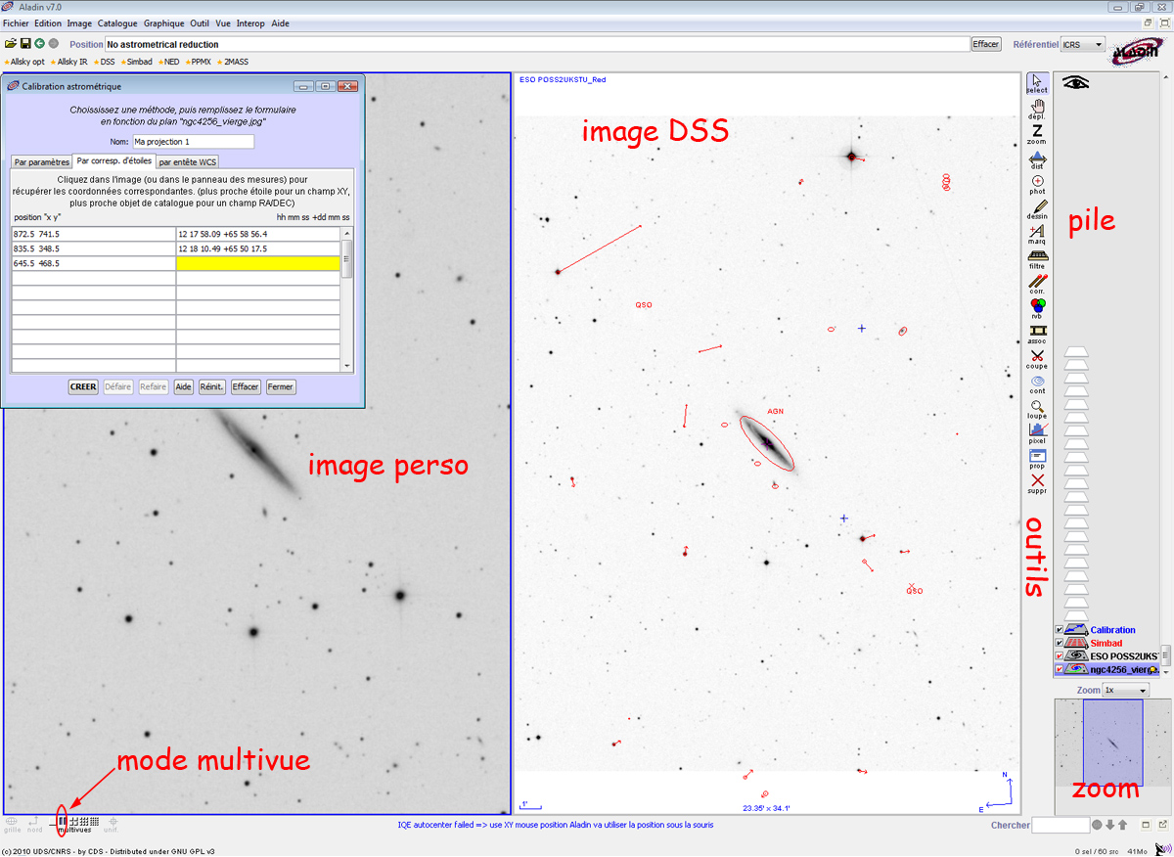Click the Fermer button in calibration dialog
Viewport: 1174px width, 857px height.
click(x=281, y=386)
